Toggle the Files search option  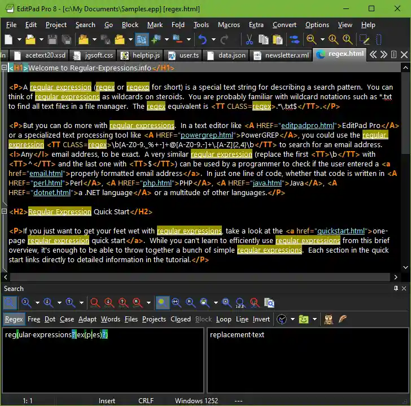[131, 319]
